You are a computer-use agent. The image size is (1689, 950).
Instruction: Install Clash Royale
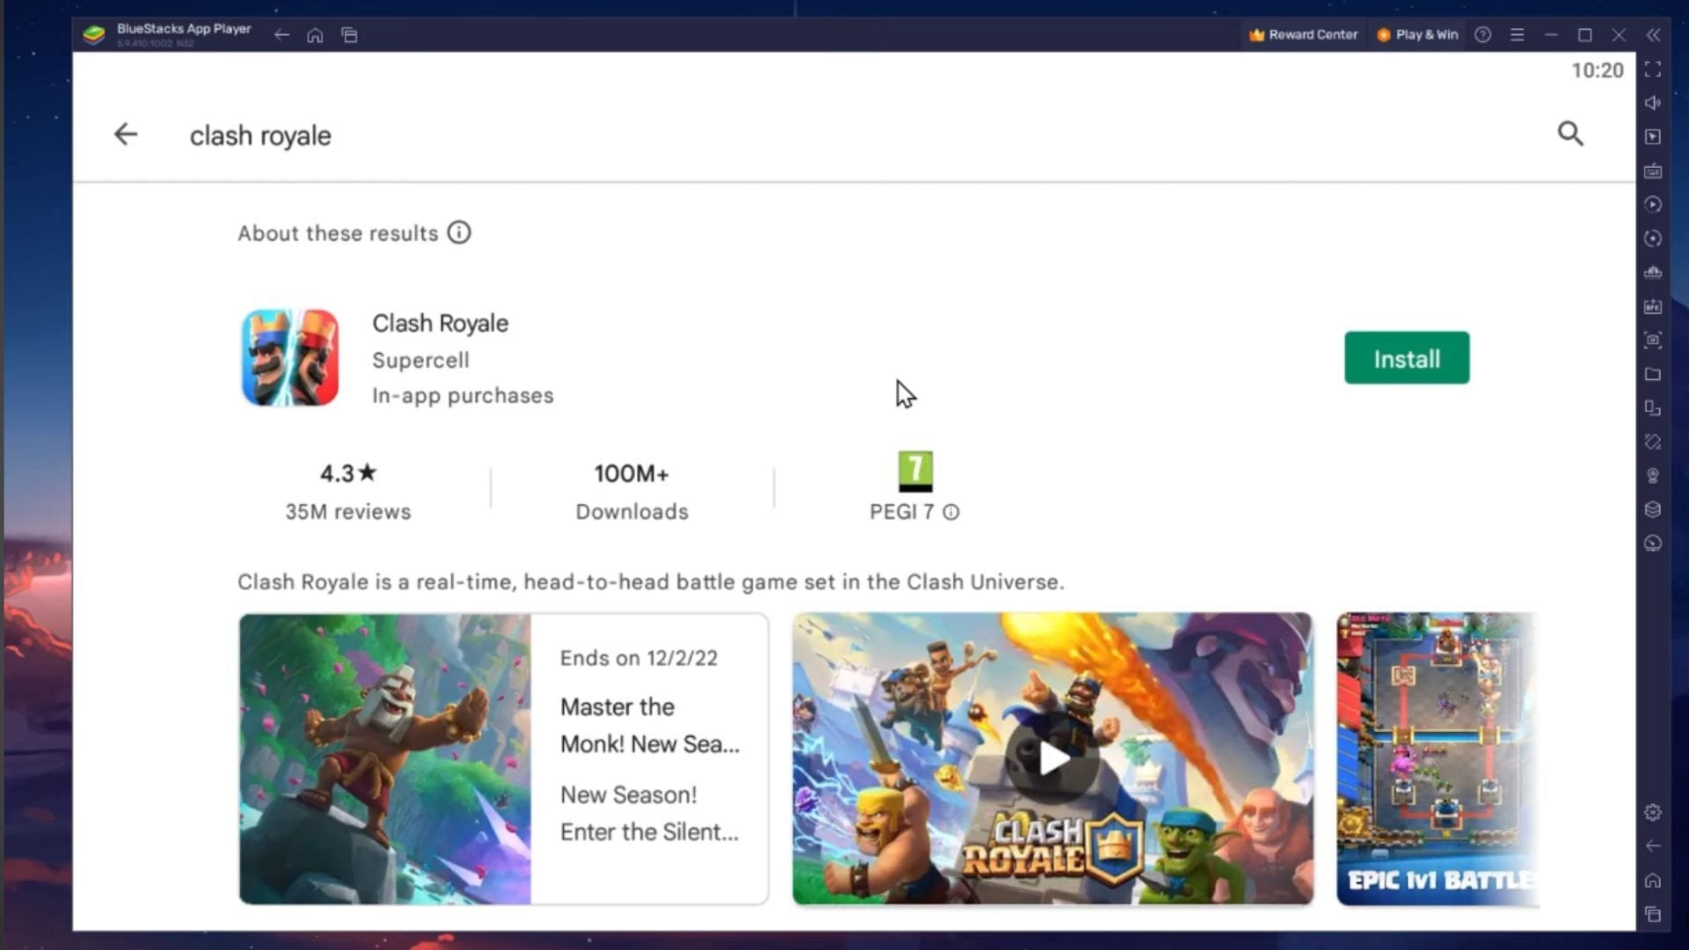[x=1407, y=357]
